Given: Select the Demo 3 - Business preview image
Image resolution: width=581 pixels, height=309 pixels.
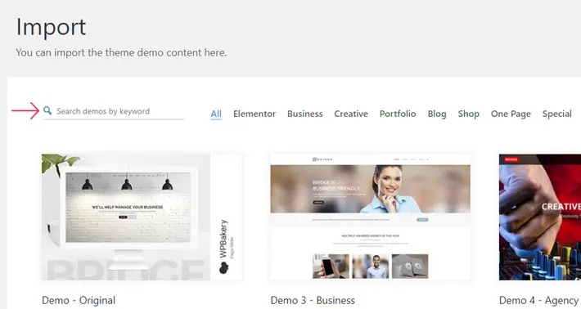Looking at the screenshot, I should pyautogui.click(x=370, y=217).
